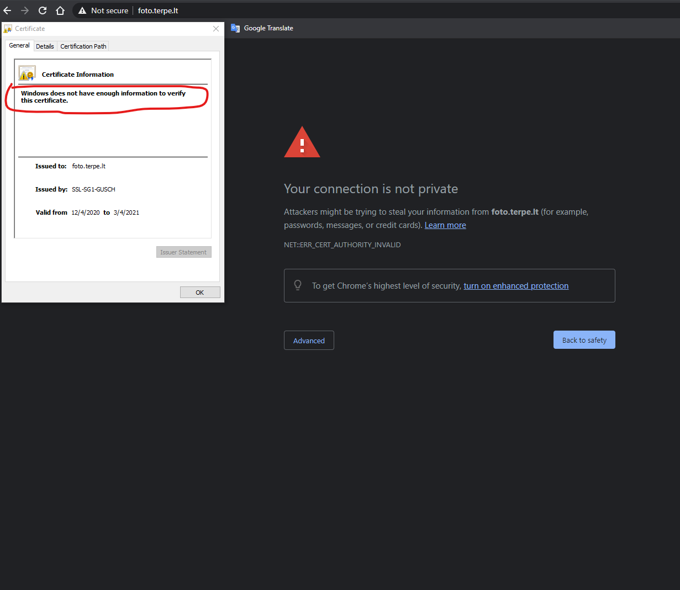Click the Issuer Statement button

click(x=183, y=252)
